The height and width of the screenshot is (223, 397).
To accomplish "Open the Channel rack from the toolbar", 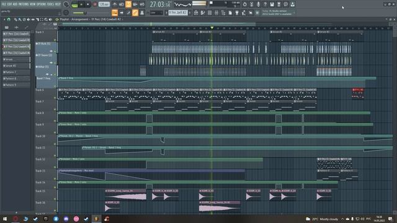I will click(210, 12).
